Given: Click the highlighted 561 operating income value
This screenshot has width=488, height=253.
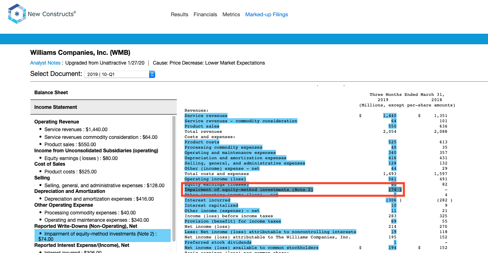Looking at the screenshot, I should pyautogui.click(x=393, y=179).
